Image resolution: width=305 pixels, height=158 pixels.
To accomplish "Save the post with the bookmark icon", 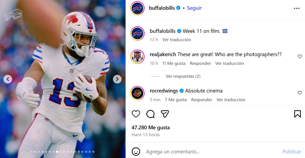I will [298, 114].
